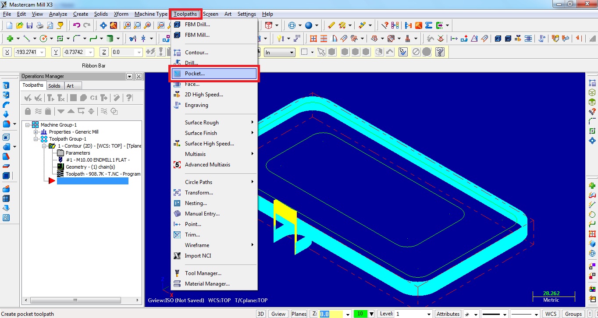Click the create line icon
Screen dimensions: 598x318
pos(26,39)
